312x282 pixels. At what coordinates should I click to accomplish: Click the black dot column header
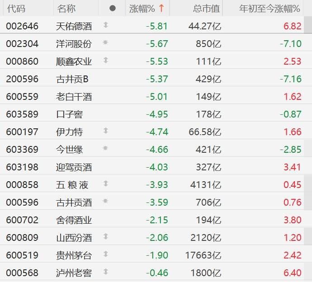coord(113,8)
